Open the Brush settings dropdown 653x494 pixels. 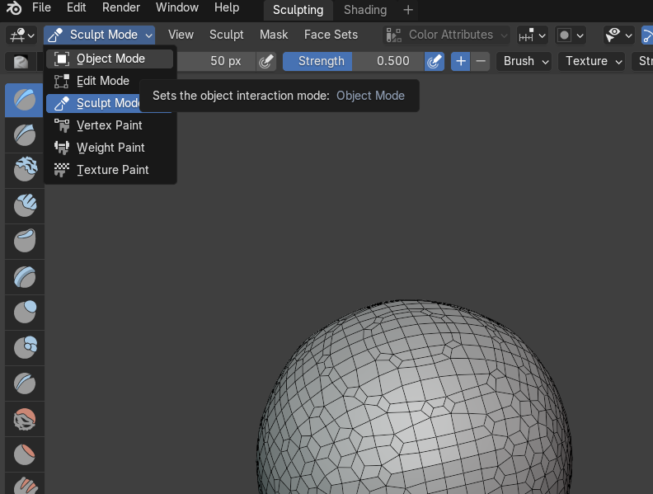click(524, 61)
